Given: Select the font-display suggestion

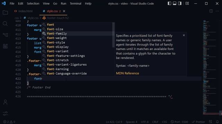Looking at the screenshot, I should 78,47.
